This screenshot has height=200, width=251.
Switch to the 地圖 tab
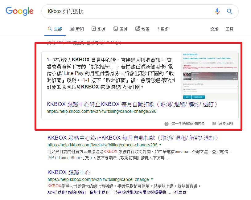click(142, 29)
